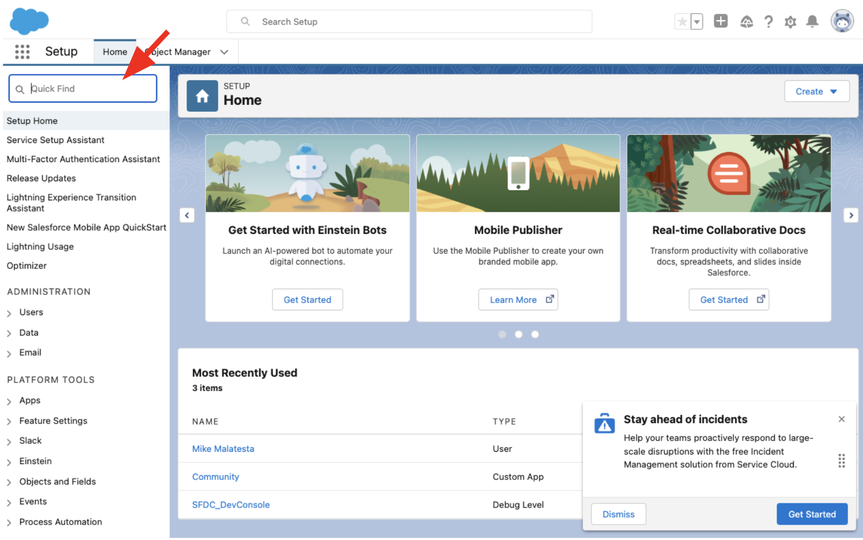Expand Objects and Fields node
This screenshot has width=863, height=540.
9,482
